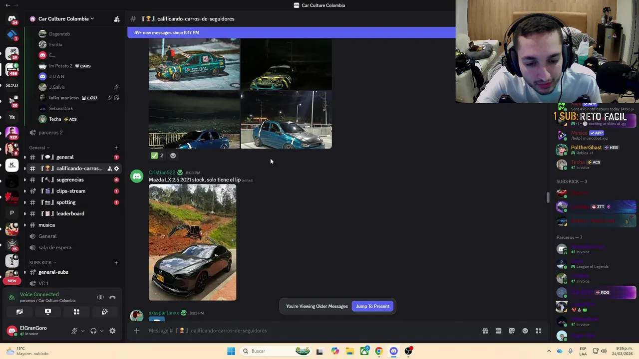Screen dimensions: 639x359
Task: Open the activities icon in voice panel
Action: pos(76,312)
